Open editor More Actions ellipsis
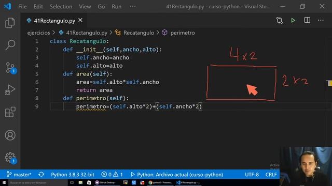Screen dimensions: 332x186 [x=321, y=20]
